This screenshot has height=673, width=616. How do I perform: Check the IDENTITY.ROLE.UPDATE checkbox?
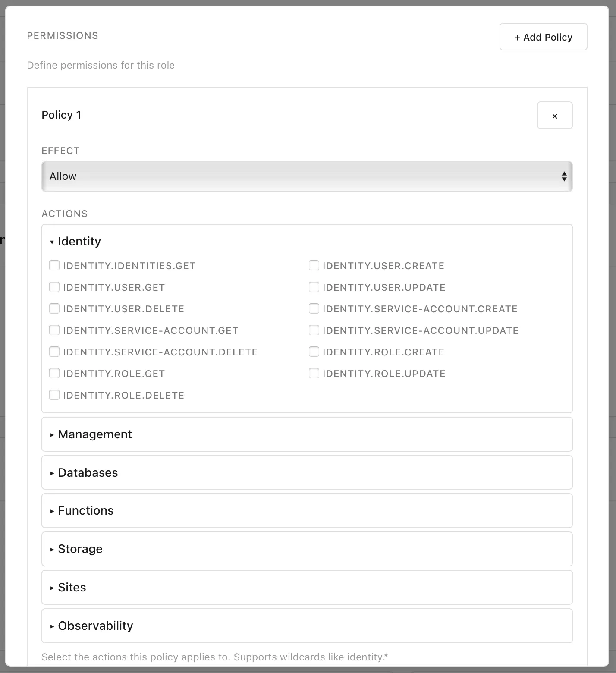pyautogui.click(x=314, y=373)
